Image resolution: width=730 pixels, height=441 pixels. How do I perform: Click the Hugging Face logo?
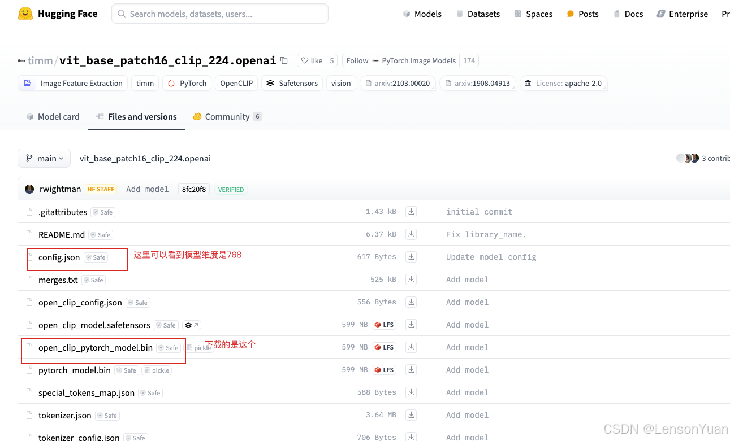point(57,14)
